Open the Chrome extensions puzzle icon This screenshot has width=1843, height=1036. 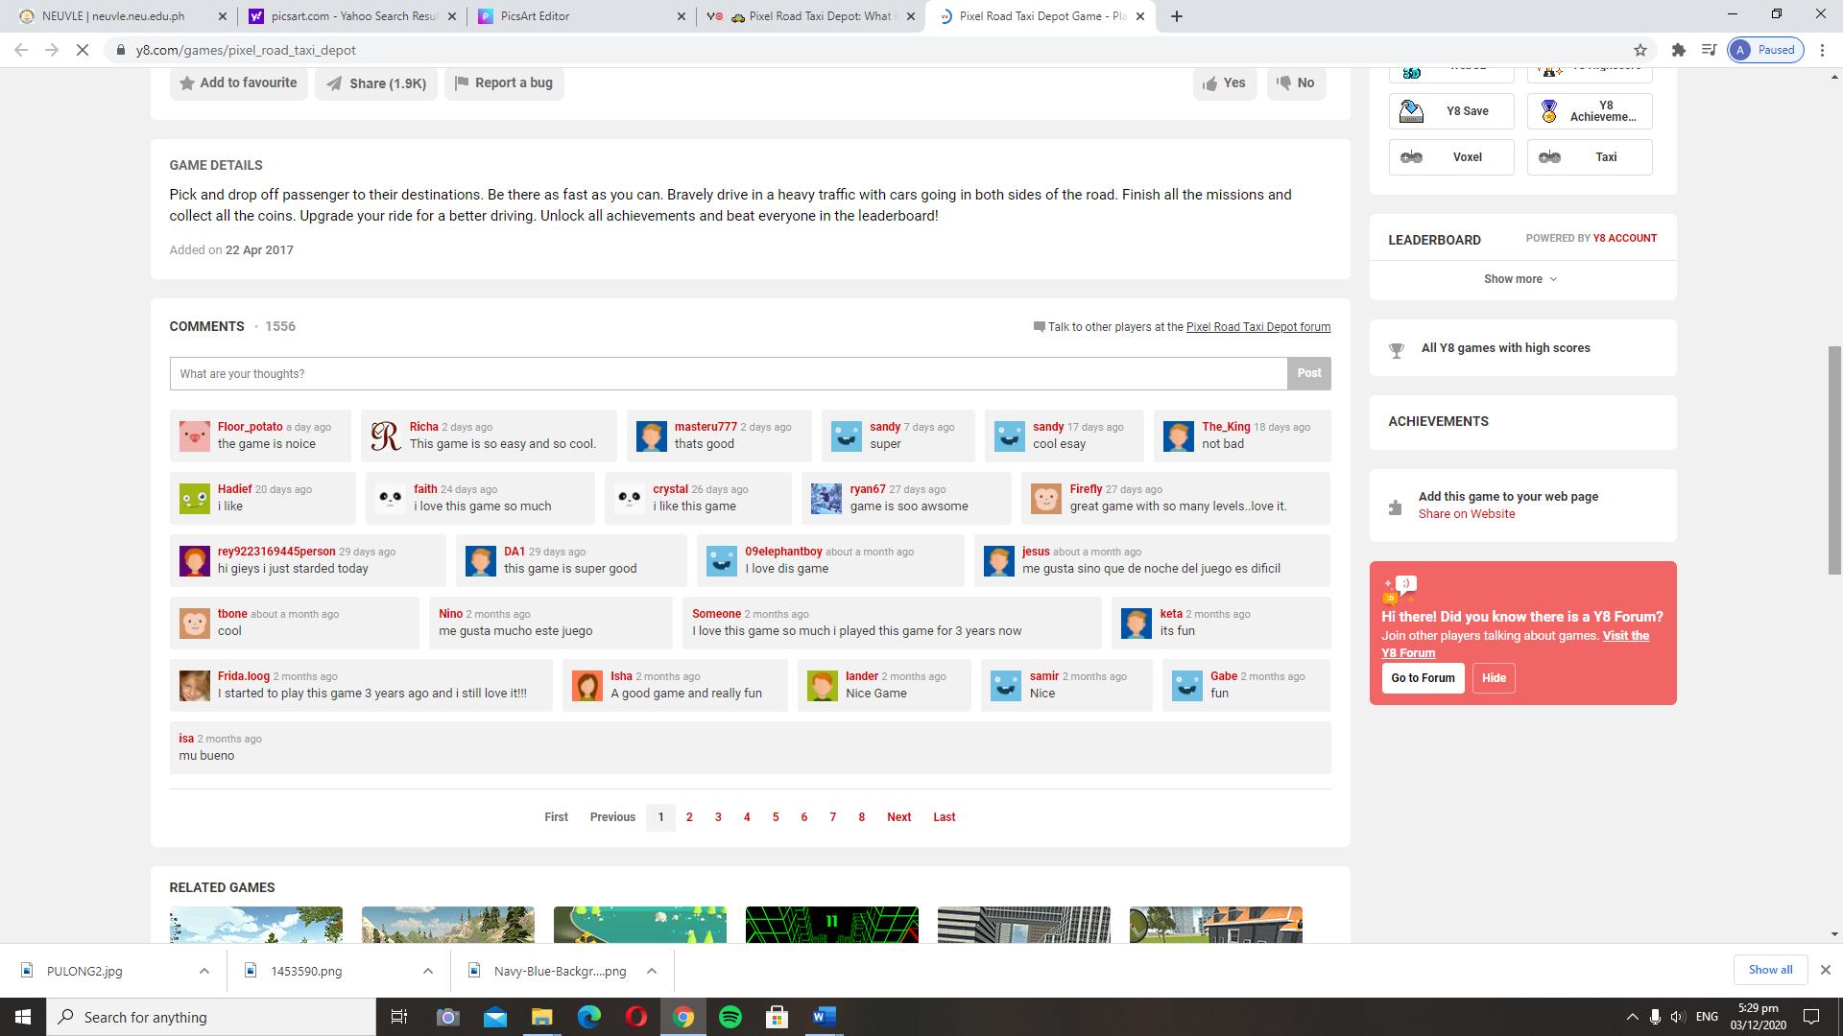pos(1678,50)
